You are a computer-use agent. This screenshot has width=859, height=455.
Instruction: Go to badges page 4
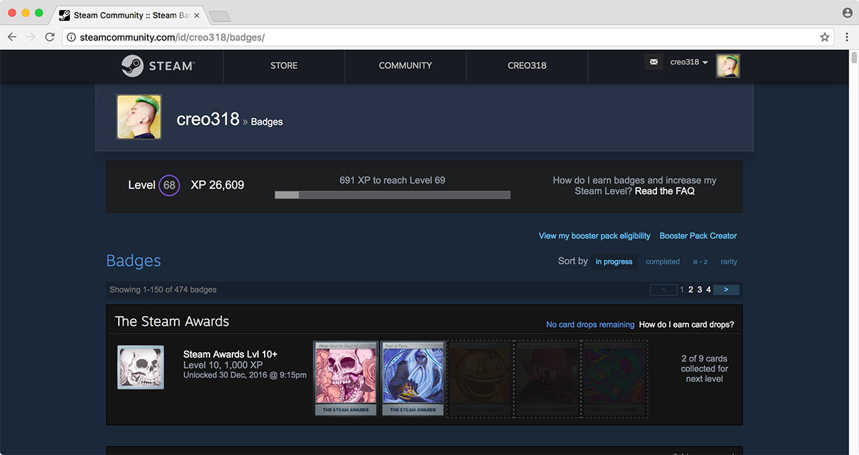pyautogui.click(x=709, y=290)
